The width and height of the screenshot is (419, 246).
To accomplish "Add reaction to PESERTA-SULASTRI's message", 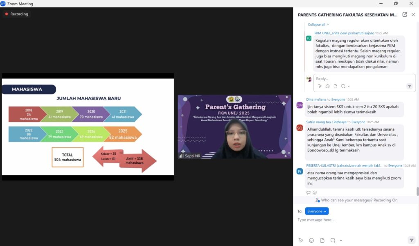I will [315, 192].
